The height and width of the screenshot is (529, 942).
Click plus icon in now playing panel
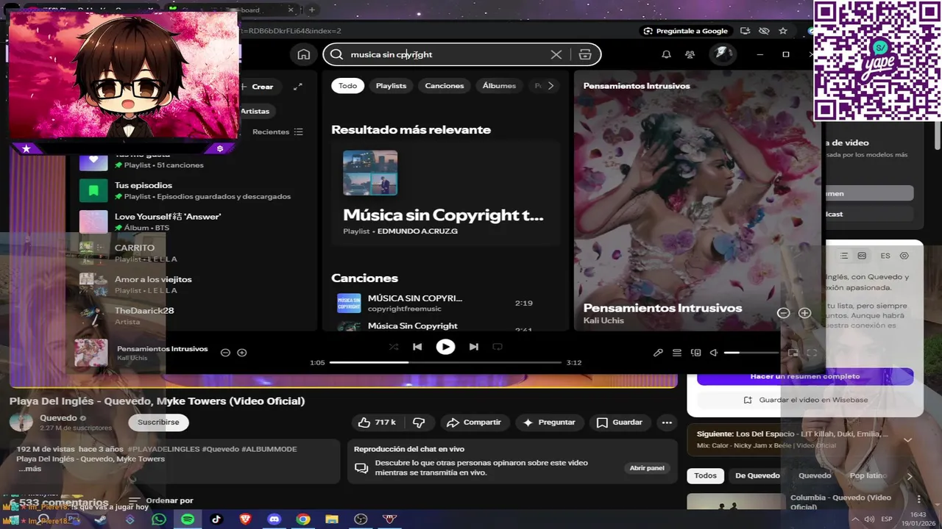pos(804,313)
